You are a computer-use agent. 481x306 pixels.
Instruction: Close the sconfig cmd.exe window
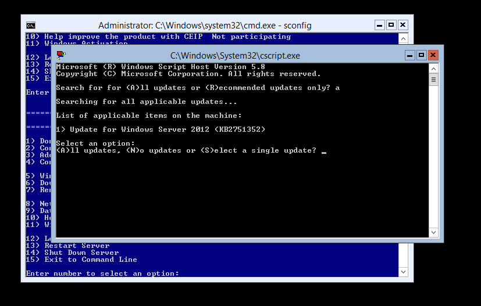403,25
